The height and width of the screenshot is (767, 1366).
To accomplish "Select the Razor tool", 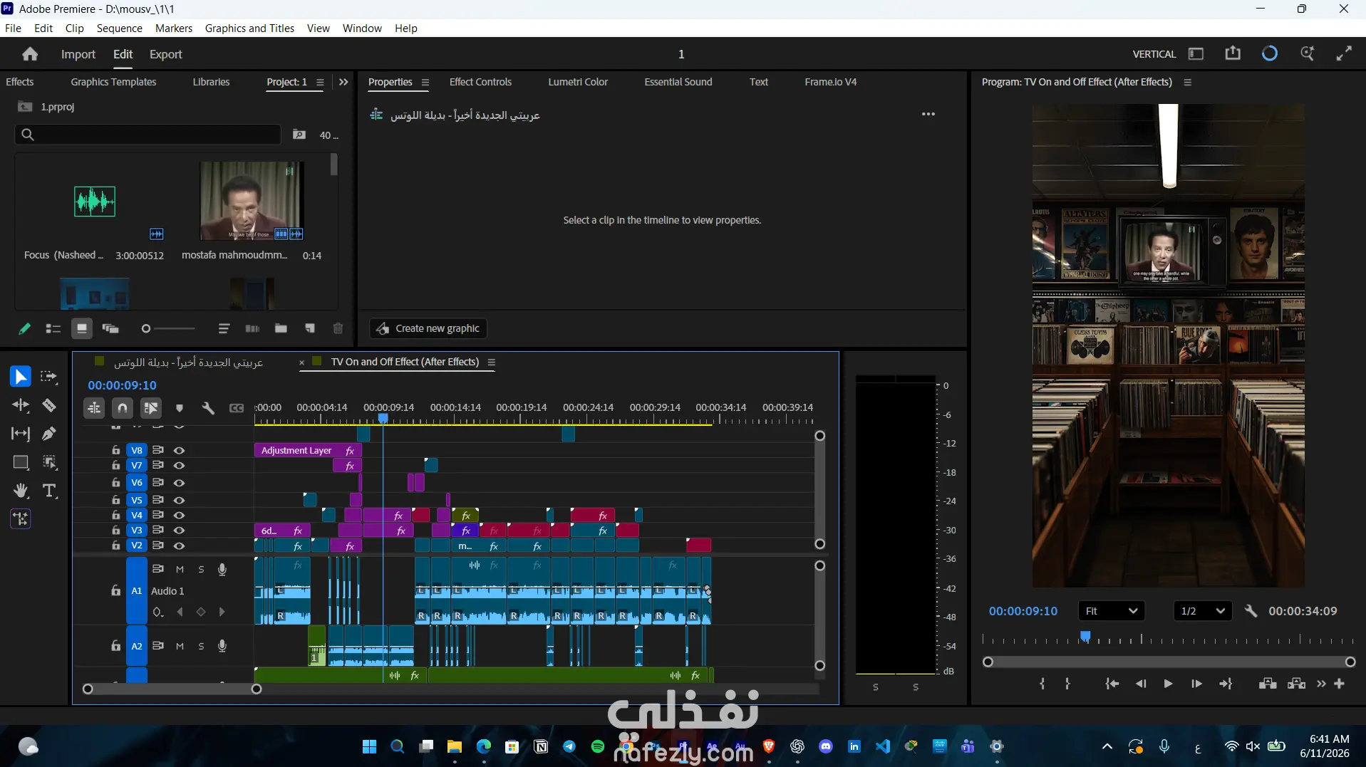I will tap(48, 405).
